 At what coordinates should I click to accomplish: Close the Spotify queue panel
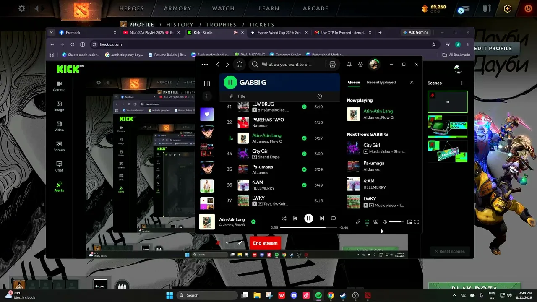[x=412, y=82]
